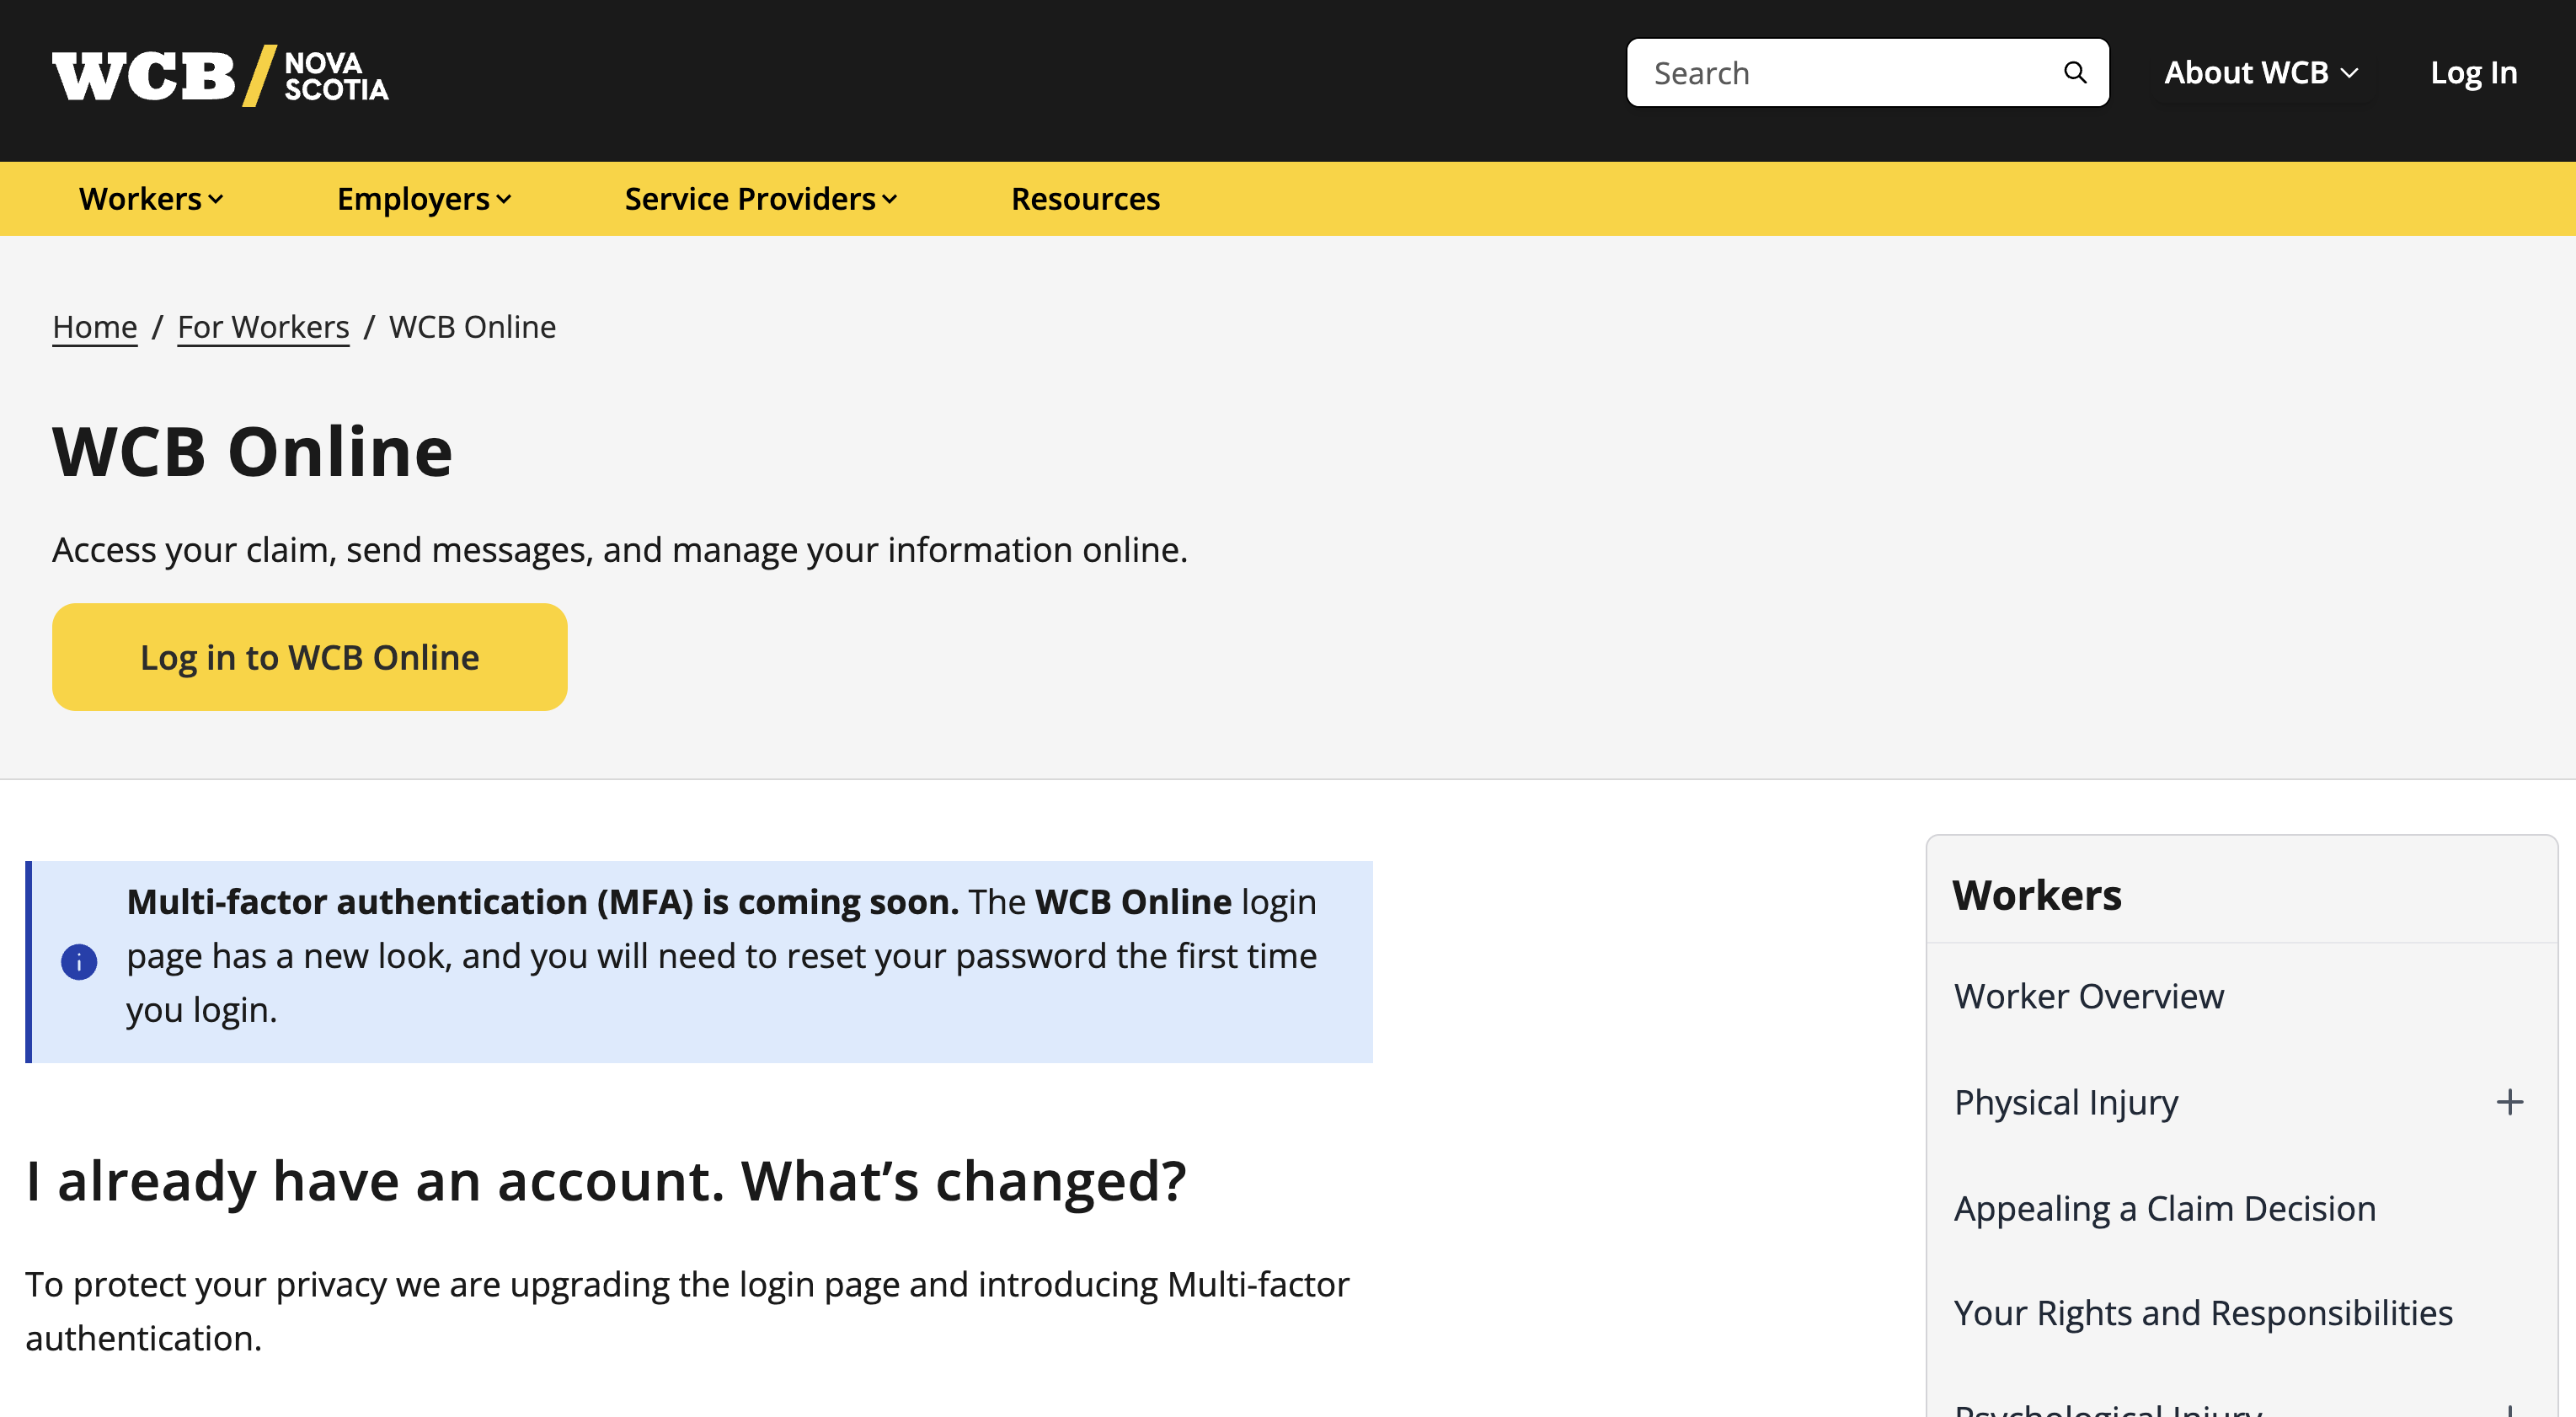Expand Physical Injury with plus icon

coord(2509,1102)
